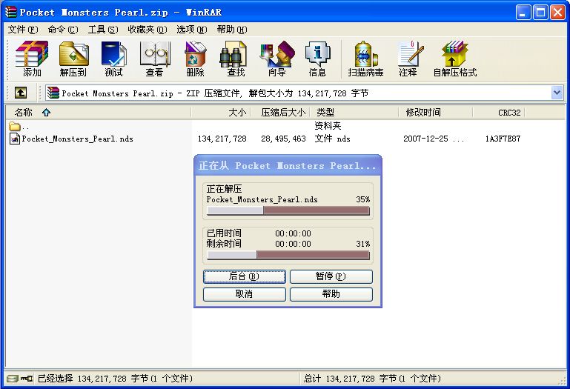
Task: Click the drive icon in the status bar
Action: click(x=13, y=379)
